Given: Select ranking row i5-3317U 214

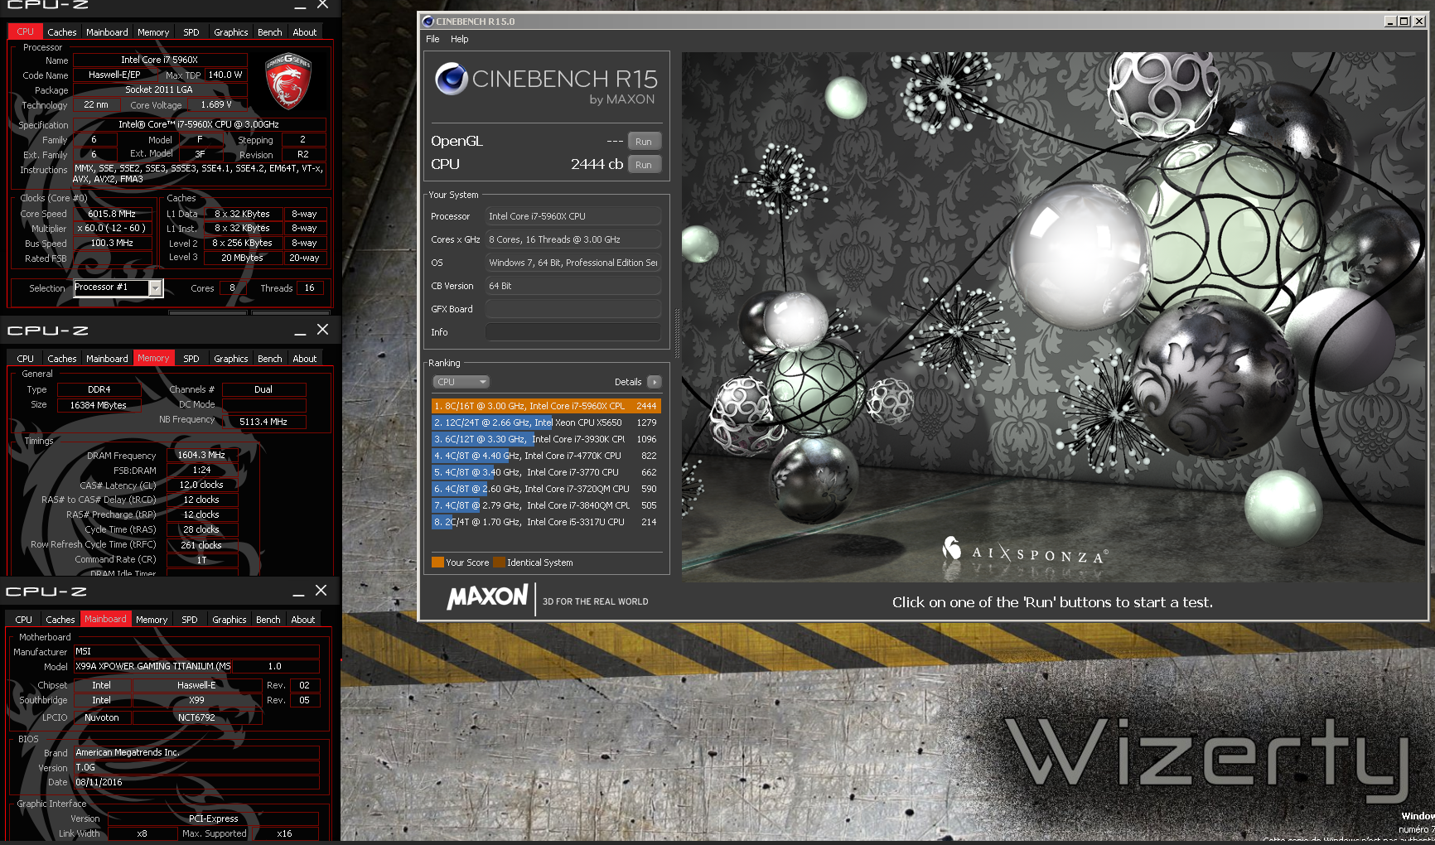Looking at the screenshot, I should (x=546, y=522).
